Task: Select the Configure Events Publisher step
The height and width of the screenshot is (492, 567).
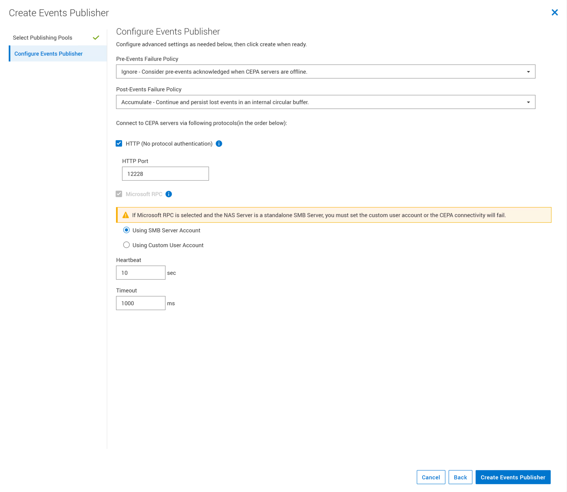Action: click(x=48, y=54)
